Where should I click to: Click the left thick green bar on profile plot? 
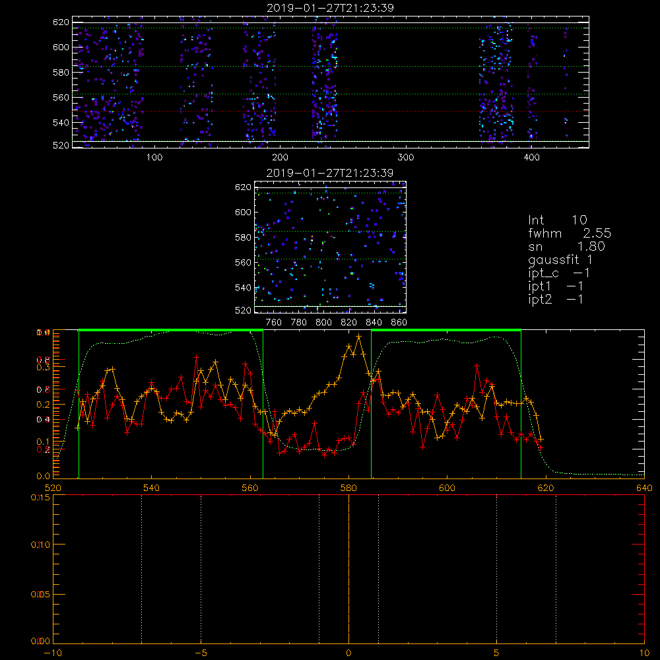(x=171, y=330)
